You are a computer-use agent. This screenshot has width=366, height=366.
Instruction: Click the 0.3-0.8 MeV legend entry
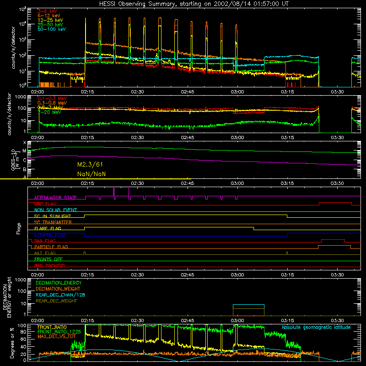pyautogui.click(x=52, y=103)
